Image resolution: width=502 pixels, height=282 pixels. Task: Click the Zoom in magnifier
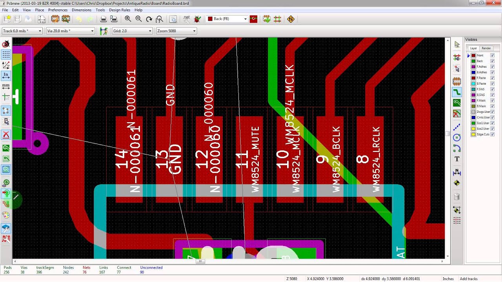[128, 19]
